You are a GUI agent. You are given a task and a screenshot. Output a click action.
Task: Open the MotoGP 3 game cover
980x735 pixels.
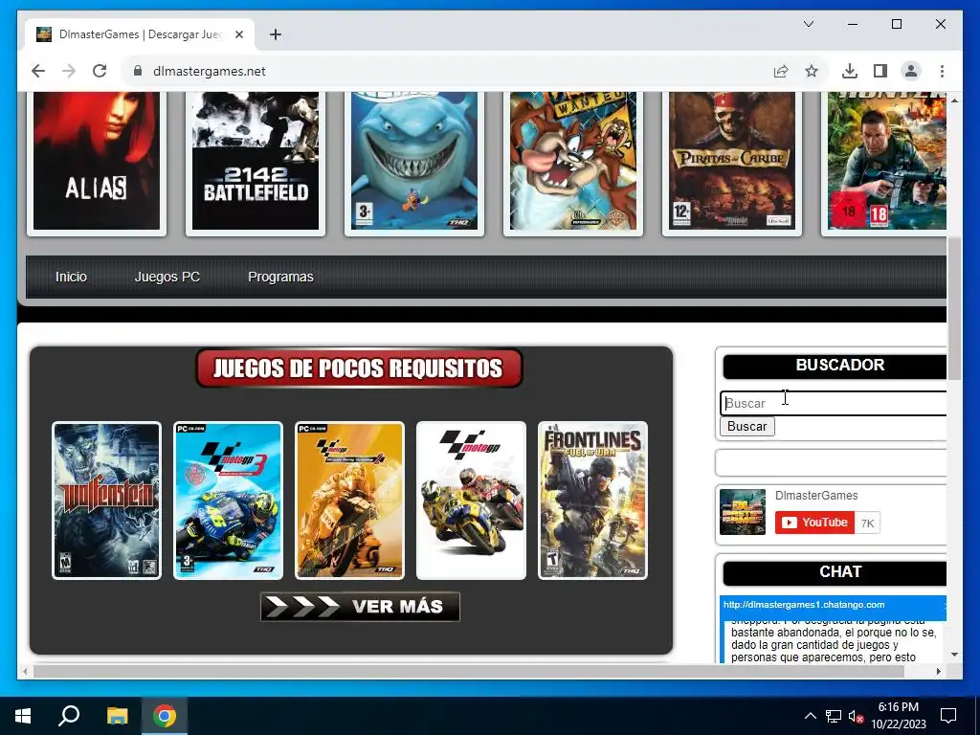[228, 501]
